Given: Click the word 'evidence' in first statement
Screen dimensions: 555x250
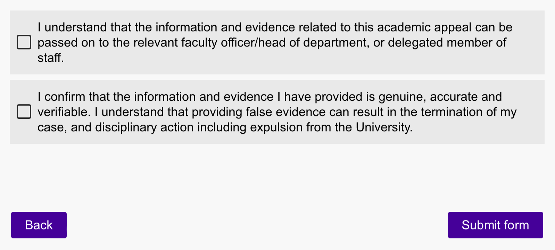Looking at the screenshot, I should click(270, 27).
